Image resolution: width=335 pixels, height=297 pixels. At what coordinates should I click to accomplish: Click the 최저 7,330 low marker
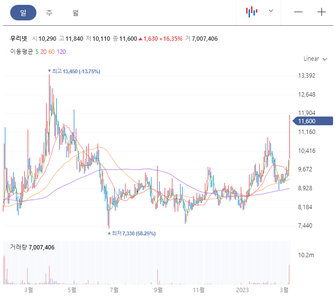pyautogui.click(x=132, y=233)
